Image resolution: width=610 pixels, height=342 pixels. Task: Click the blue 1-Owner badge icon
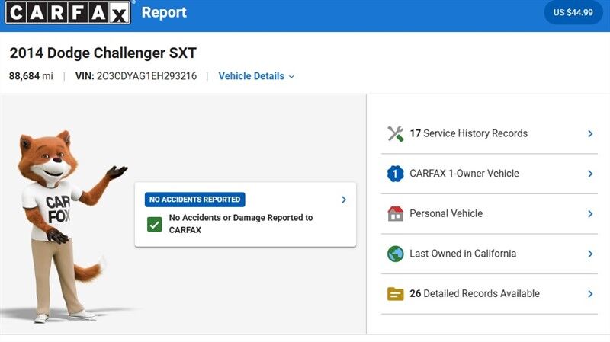point(395,174)
